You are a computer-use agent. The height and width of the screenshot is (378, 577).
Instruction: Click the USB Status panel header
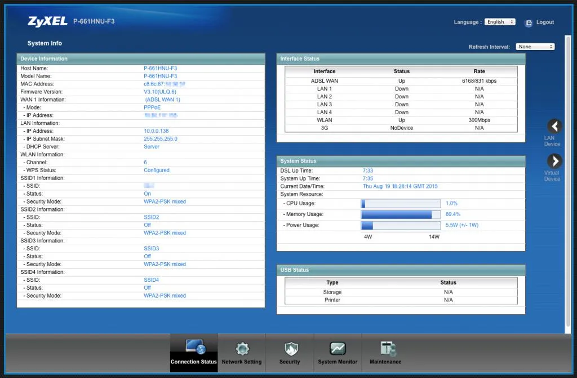point(401,270)
